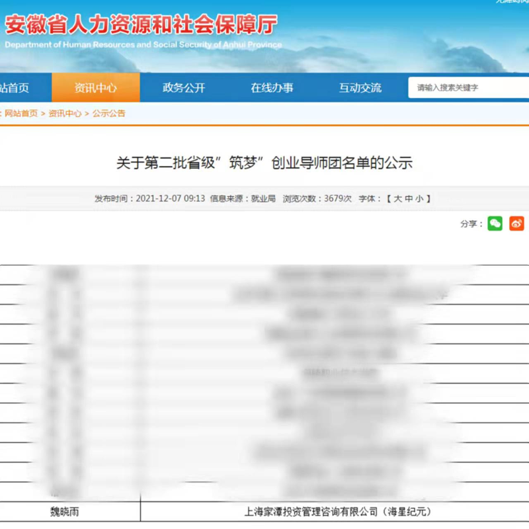The width and height of the screenshot is (529, 529).
Task: Click the department logo title in header
Action: click(141, 26)
